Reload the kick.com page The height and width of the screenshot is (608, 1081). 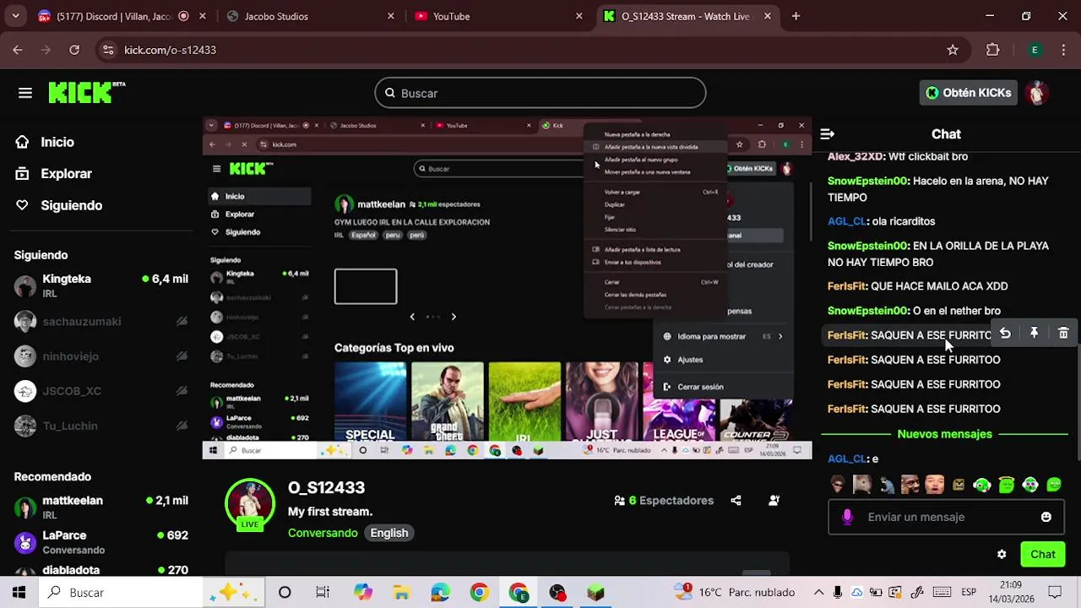pos(74,50)
